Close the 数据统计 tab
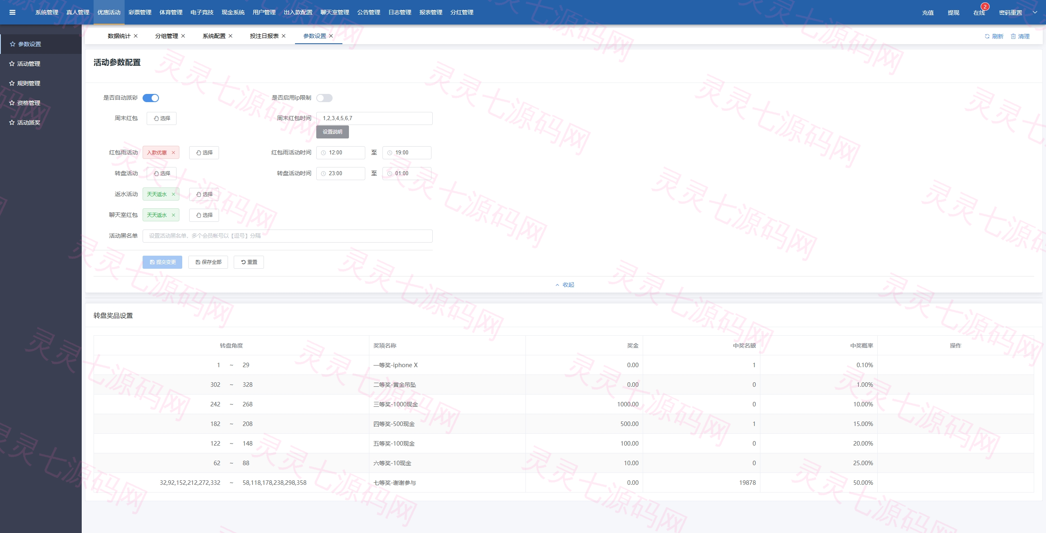The height and width of the screenshot is (533, 1046). point(136,36)
